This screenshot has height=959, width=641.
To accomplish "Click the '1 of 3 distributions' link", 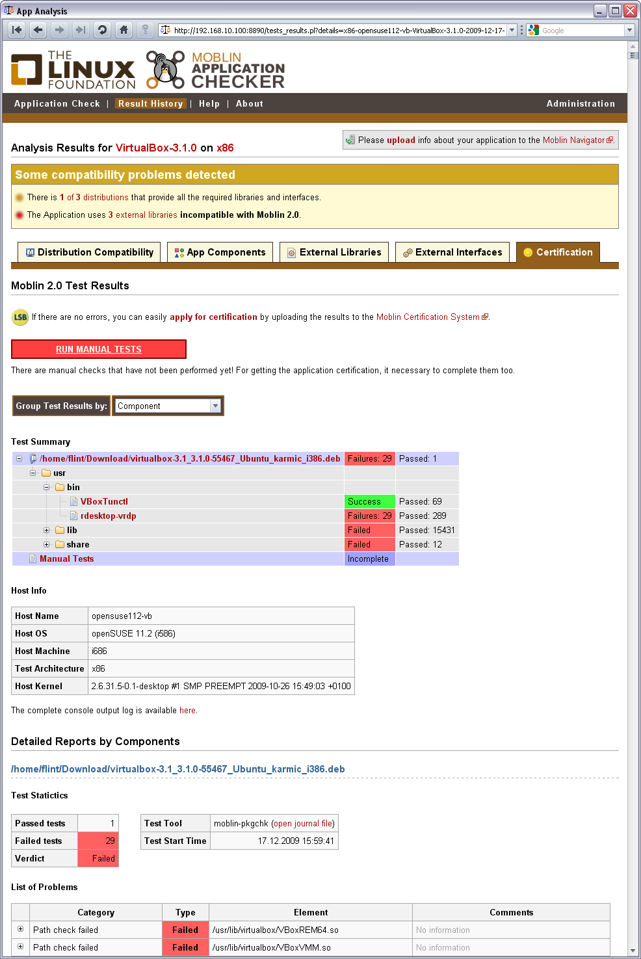I will (94, 198).
